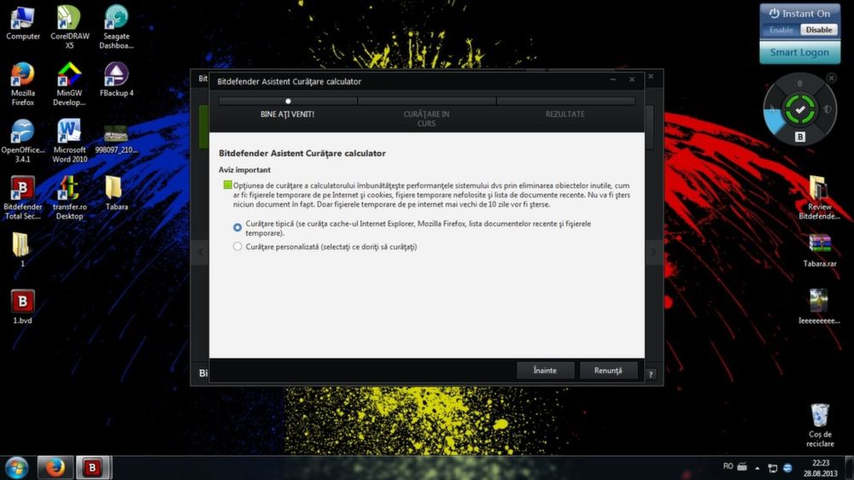The height and width of the screenshot is (480, 854).
Task: Click the Smart Logon gadget button
Action: 799,52
